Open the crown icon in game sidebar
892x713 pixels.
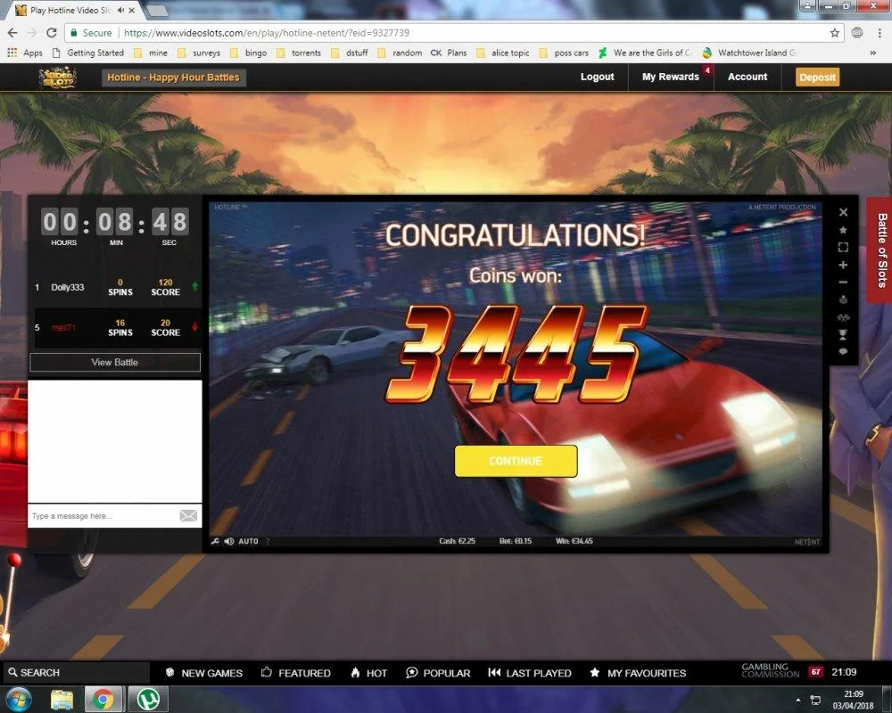pyautogui.click(x=843, y=299)
